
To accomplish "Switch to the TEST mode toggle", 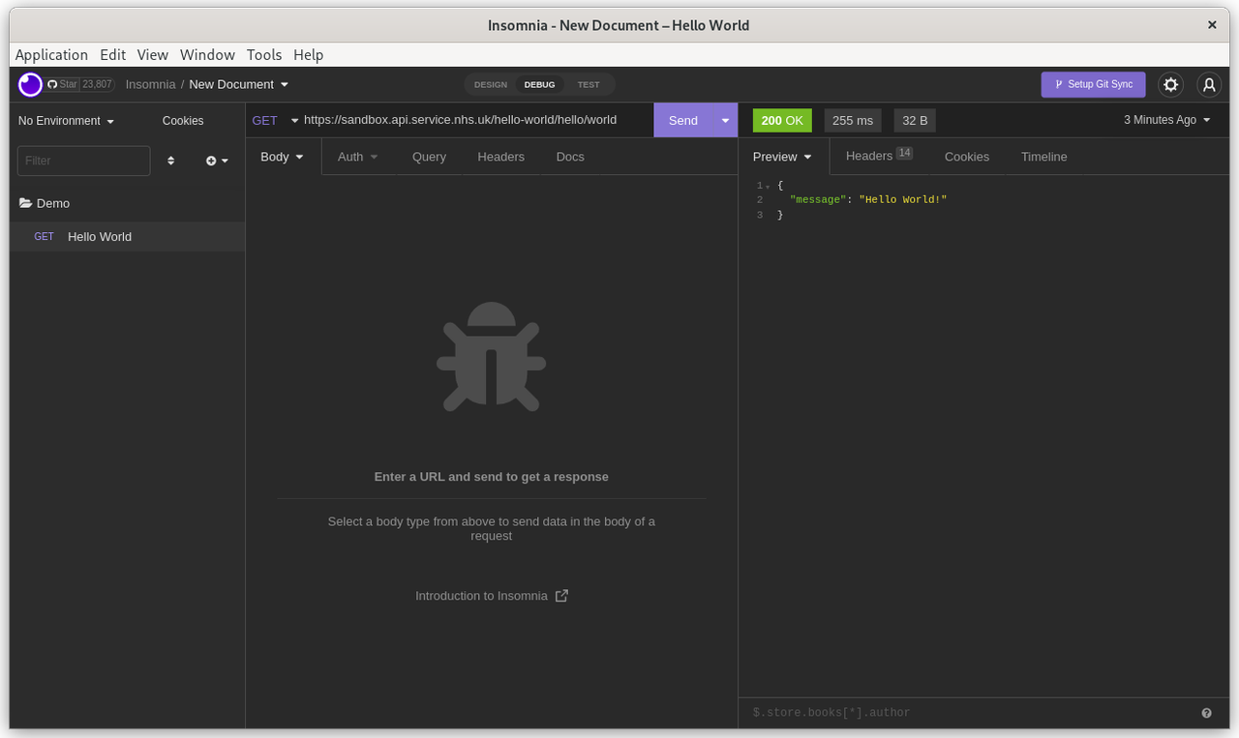I will click(589, 85).
